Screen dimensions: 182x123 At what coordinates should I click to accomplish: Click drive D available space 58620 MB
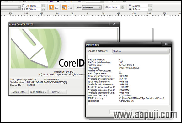(124, 90)
